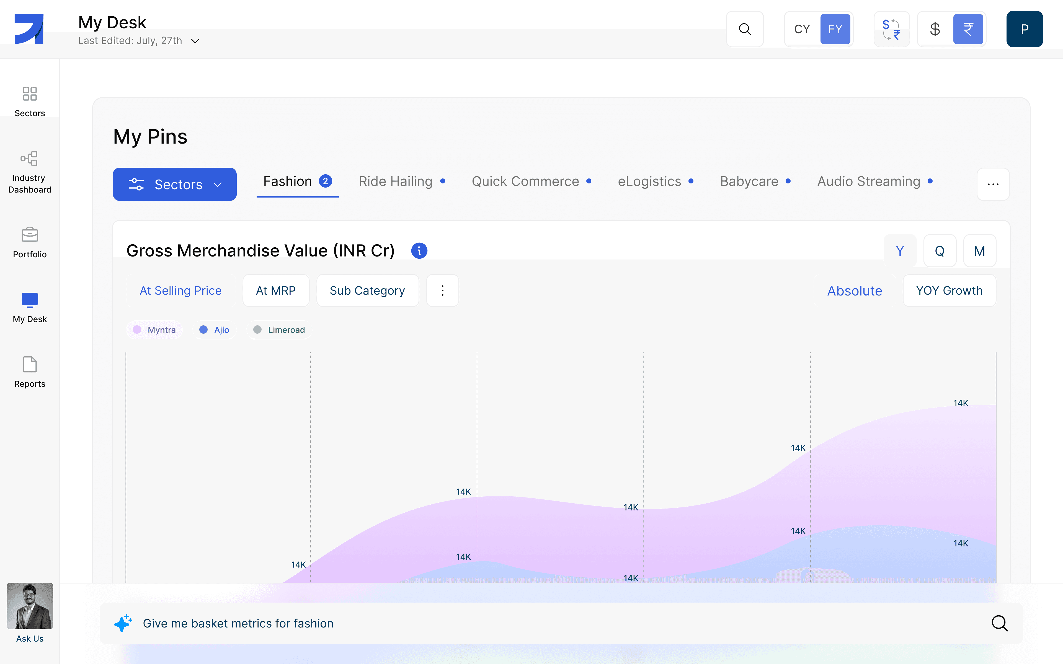
Task: Open the Portfolio section
Action: tap(29, 243)
